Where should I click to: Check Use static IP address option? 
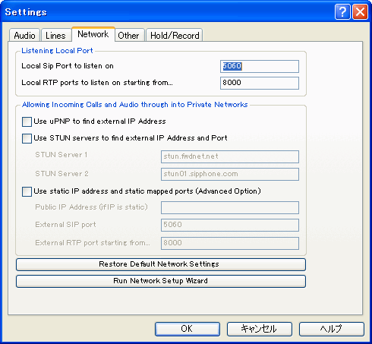[27, 191]
